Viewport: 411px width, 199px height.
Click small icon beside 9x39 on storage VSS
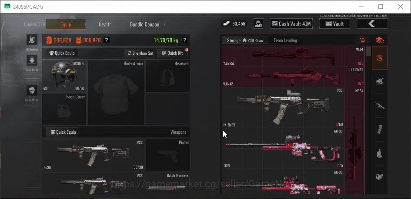click(x=224, y=125)
